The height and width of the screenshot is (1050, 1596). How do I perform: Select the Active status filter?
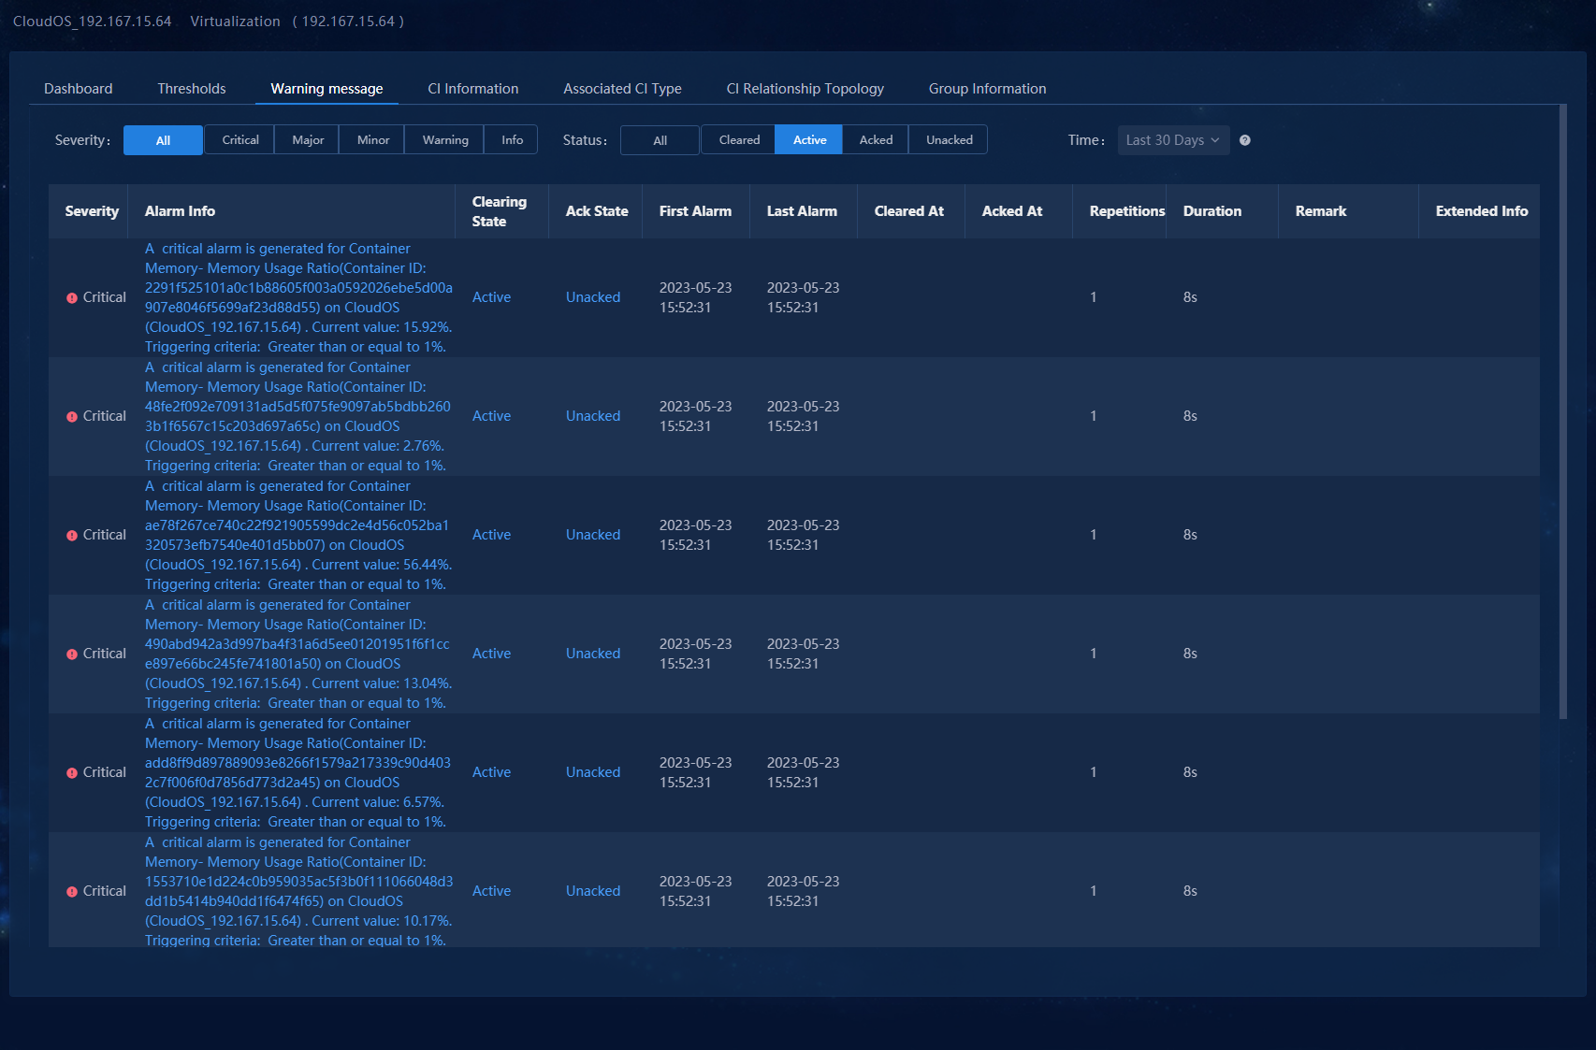(809, 140)
